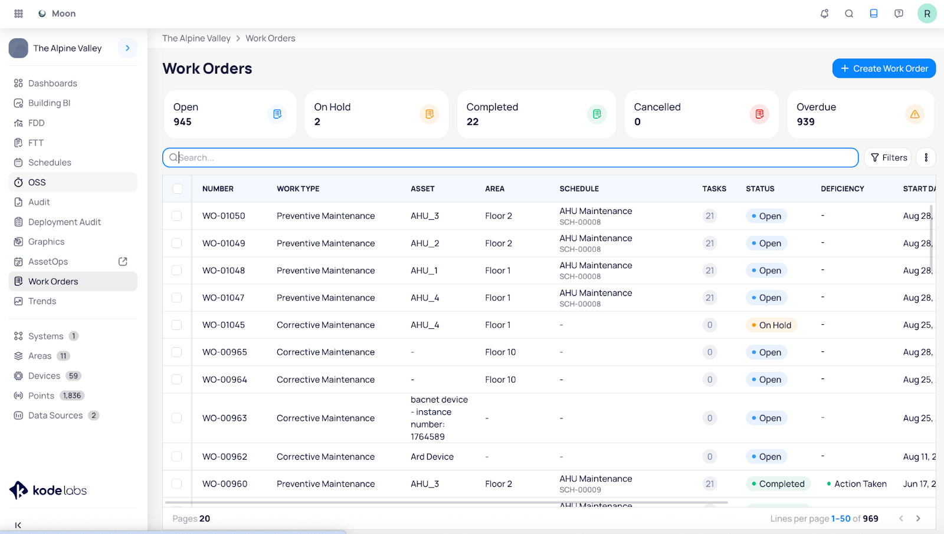
Task: Open Audit in the sidebar
Action: pyautogui.click(x=73, y=202)
